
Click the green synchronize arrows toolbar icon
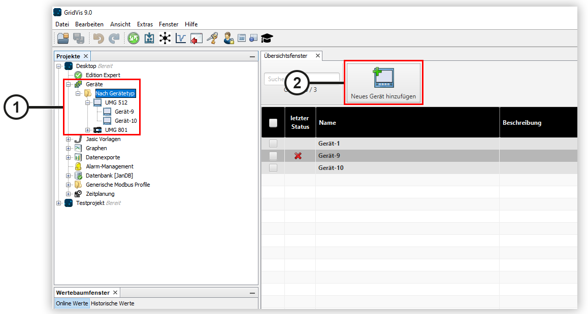133,38
